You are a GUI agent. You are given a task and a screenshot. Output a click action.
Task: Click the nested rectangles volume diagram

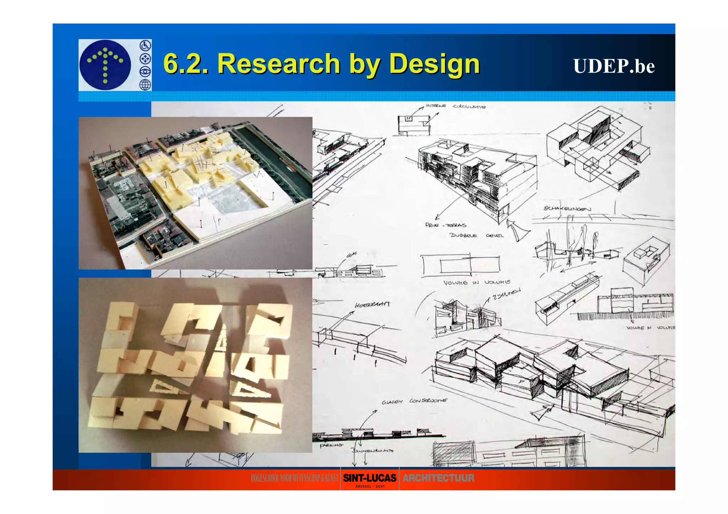point(461,265)
